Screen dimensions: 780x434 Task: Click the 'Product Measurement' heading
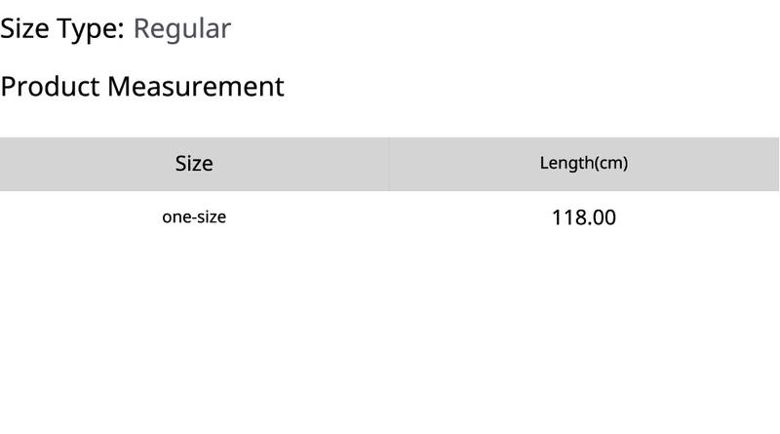(142, 87)
